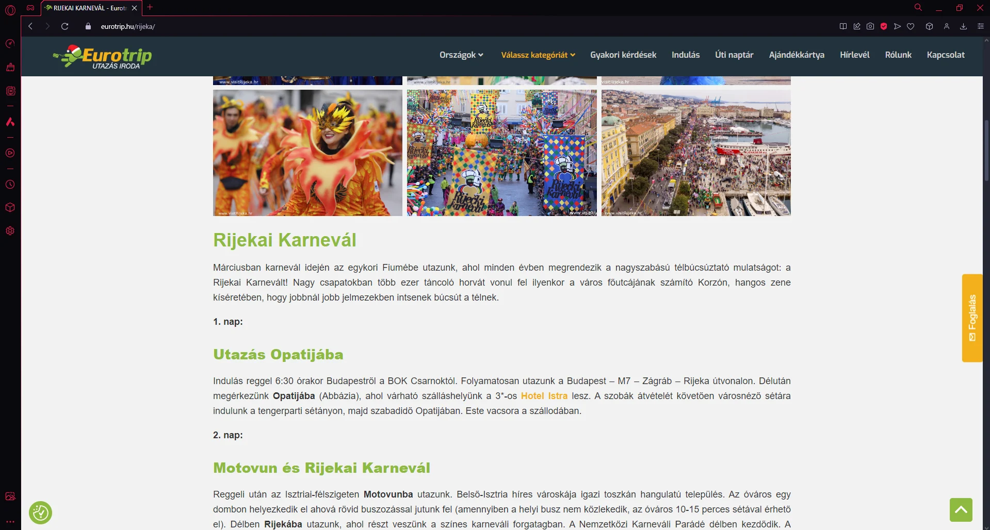990x530 pixels.
Task: Open the masked carnival dancer photo
Action: [x=307, y=153]
